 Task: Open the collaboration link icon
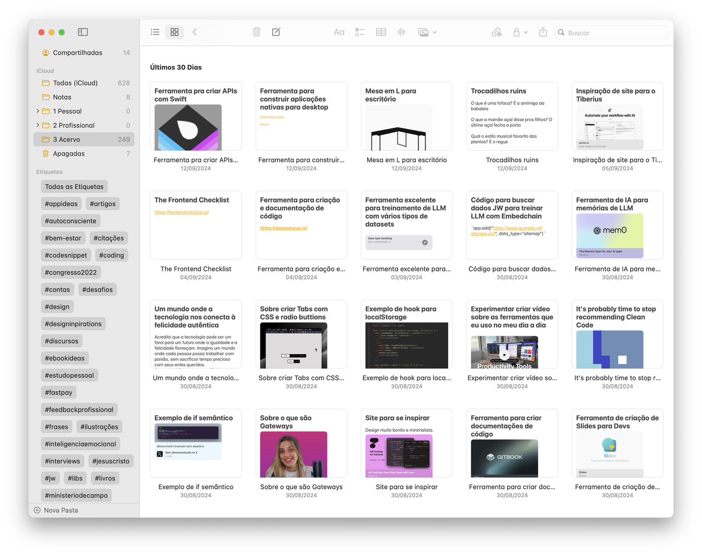pos(497,33)
